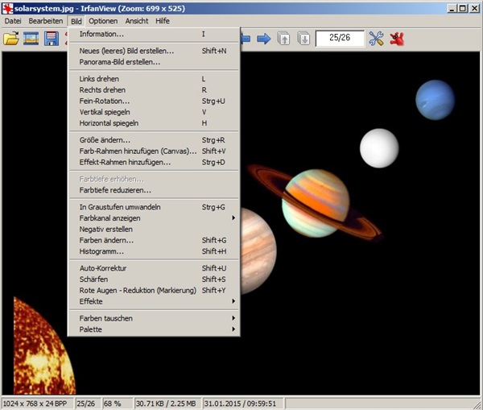The width and height of the screenshot is (483, 410).
Task: Open the slideshow filmstrip icon
Action: click(31, 39)
